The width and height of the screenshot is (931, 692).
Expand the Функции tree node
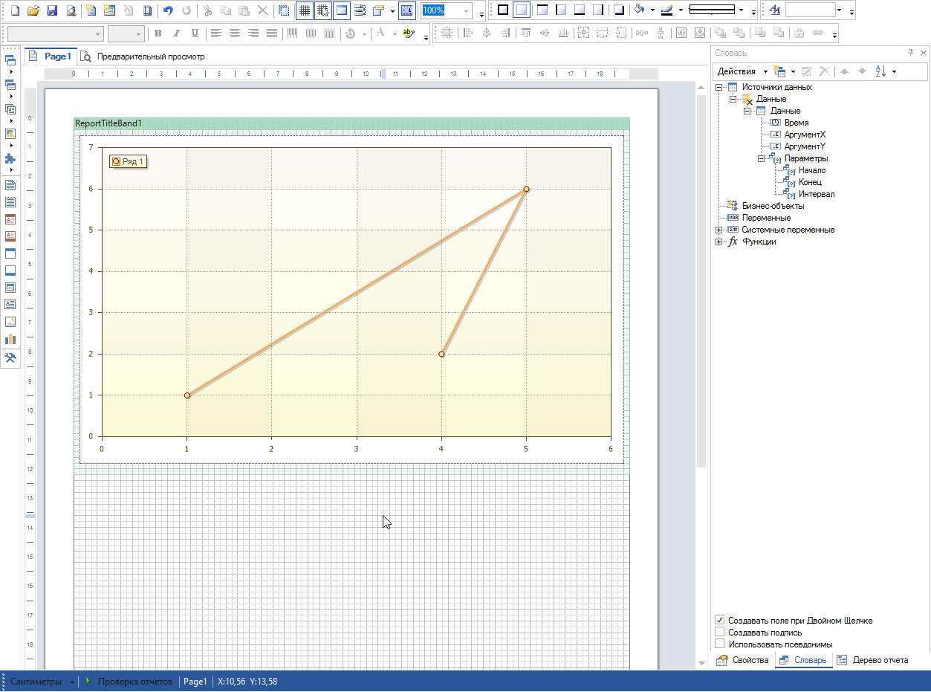tap(718, 242)
